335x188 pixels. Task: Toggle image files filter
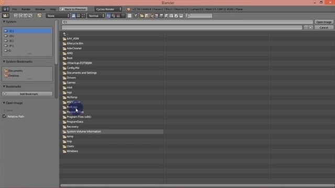(x=157, y=16)
